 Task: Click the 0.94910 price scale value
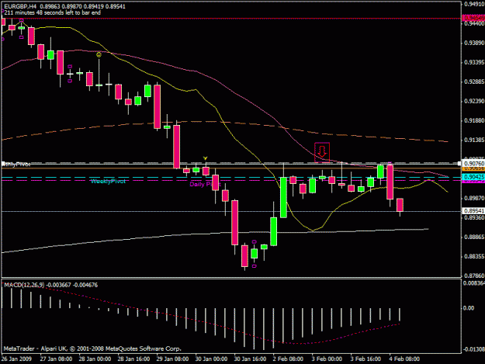[474, 4]
